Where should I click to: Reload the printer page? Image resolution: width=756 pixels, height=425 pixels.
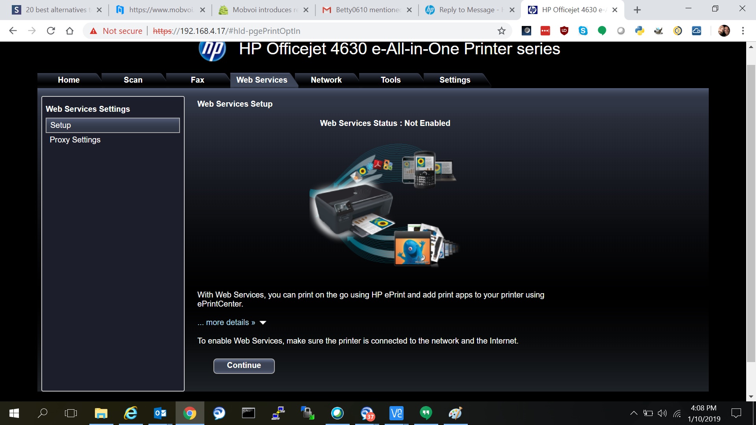pyautogui.click(x=51, y=31)
